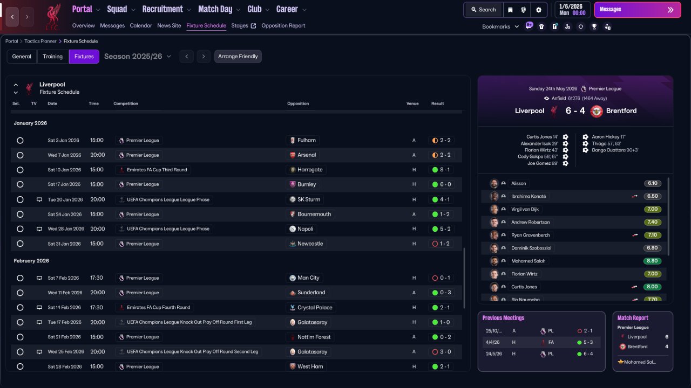Click the TV icon on the SK Sturm fixture row
This screenshot has height=388, width=691.
39,199
